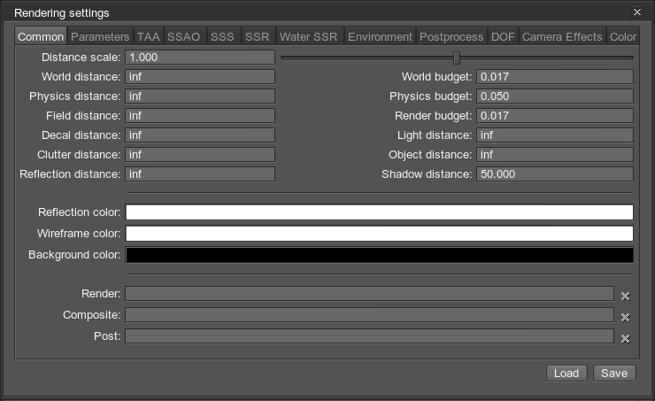Open the Environment tab

click(380, 37)
